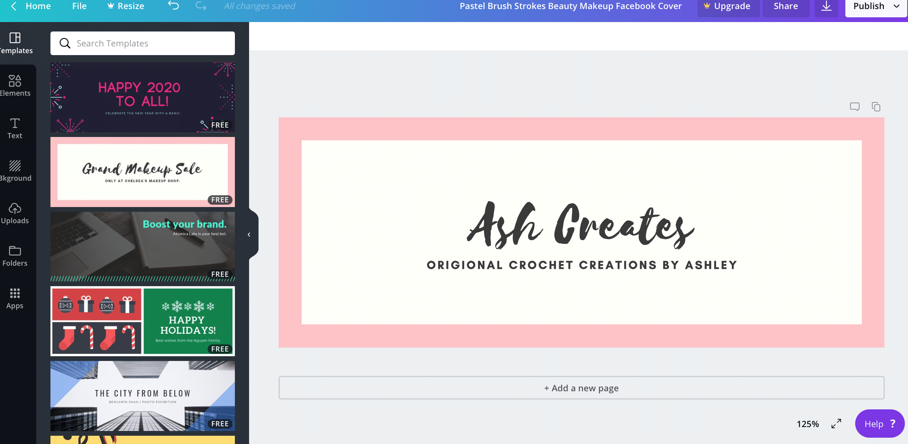Collapse the templates side panel
The width and height of the screenshot is (908, 444).
coord(249,235)
